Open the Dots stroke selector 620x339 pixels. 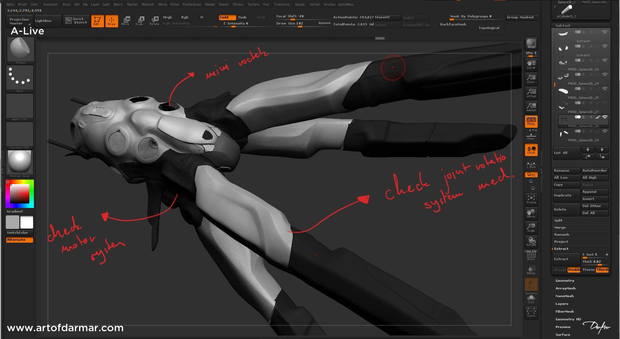tap(20, 79)
